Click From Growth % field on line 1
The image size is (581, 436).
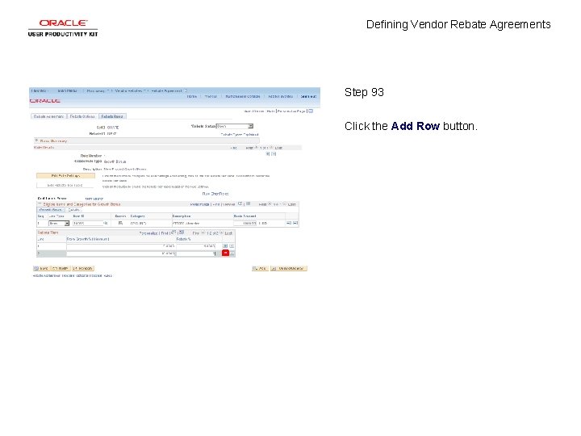(121, 245)
